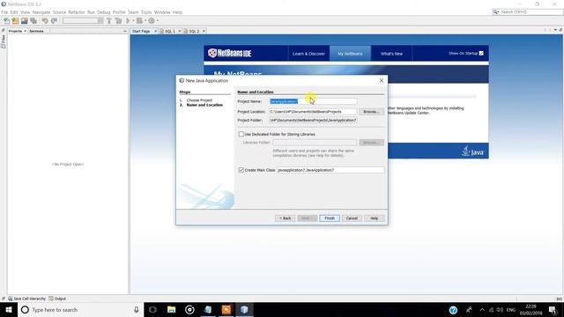This screenshot has height=317, width=564.
Task: Switch to the Services tab
Action: point(36,32)
